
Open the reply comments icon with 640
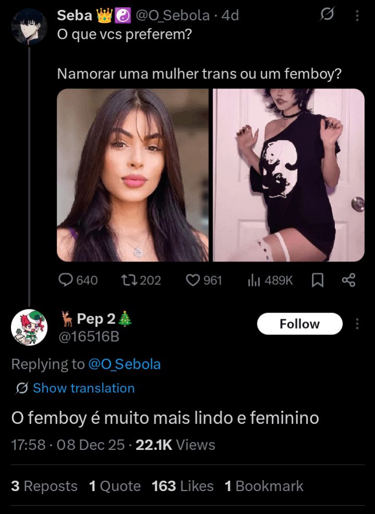pos(66,280)
